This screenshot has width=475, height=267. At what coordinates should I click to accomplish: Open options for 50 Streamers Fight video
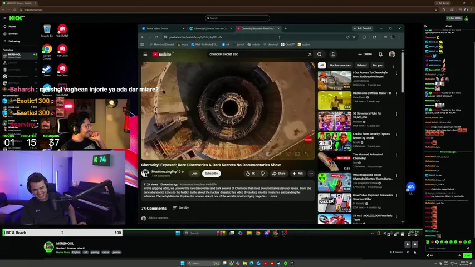tap(396, 114)
